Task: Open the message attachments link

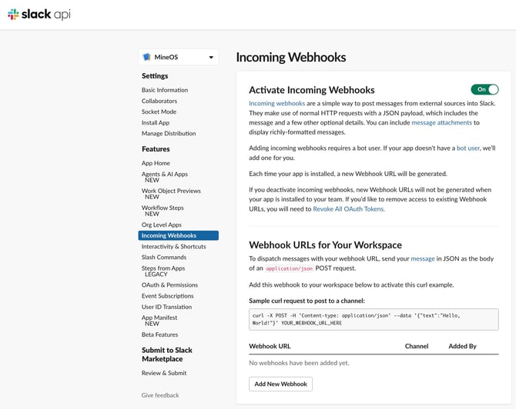Action: coord(445,122)
